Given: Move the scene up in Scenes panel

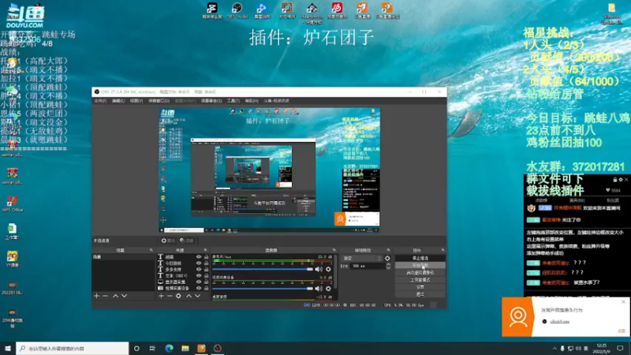Looking at the screenshot, I should tap(115, 296).
